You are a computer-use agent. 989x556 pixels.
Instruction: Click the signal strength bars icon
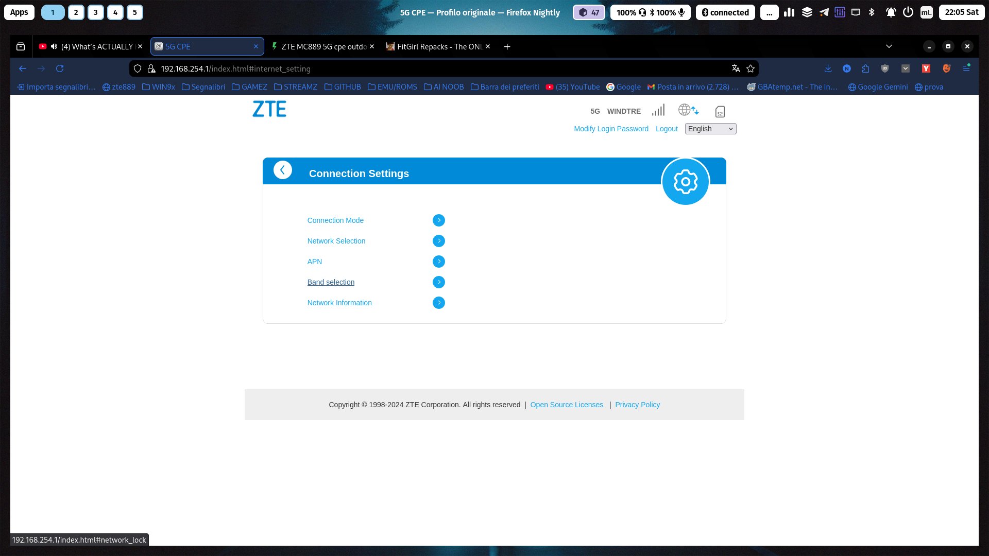click(x=658, y=110)
